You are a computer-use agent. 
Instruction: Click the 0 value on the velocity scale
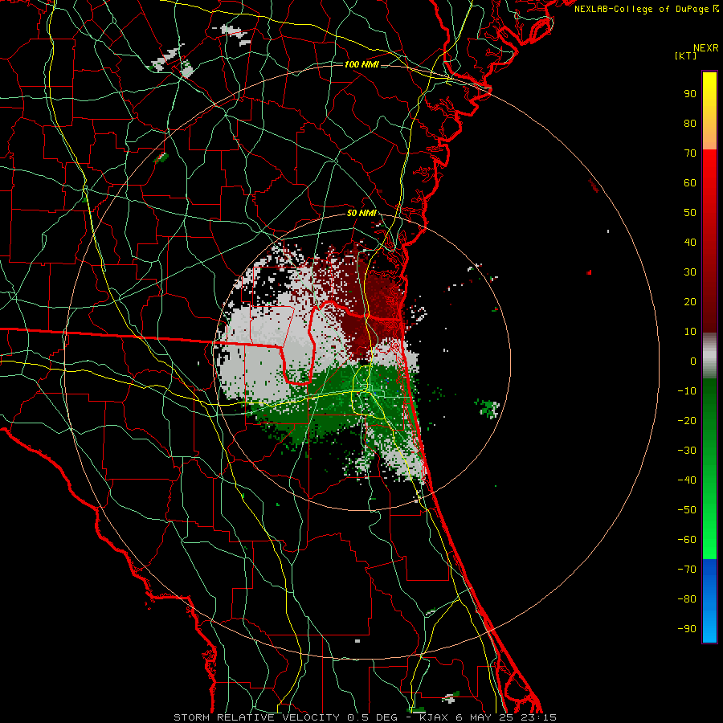coord(693,361)
